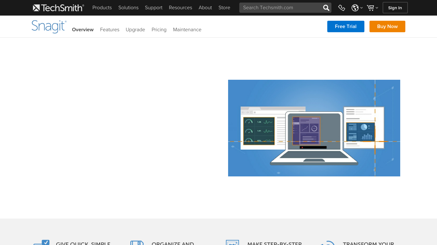Click the organize library feature icon
Viewport: 437px width, 245px height.
click(x=137, y=243)
